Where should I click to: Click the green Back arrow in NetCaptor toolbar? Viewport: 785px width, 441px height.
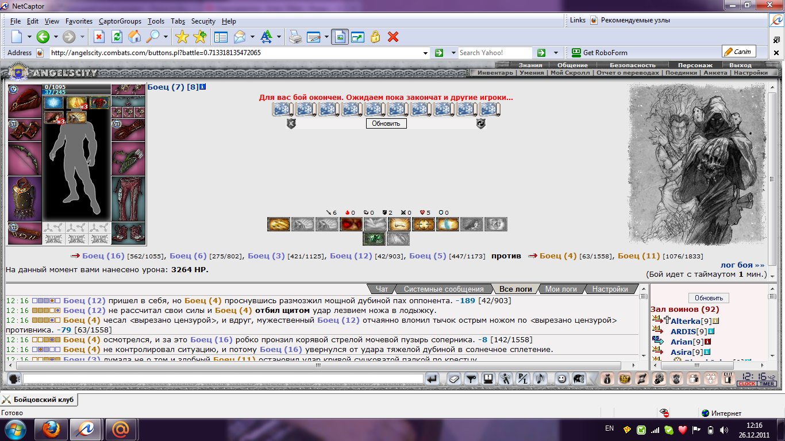coord(43,37)
